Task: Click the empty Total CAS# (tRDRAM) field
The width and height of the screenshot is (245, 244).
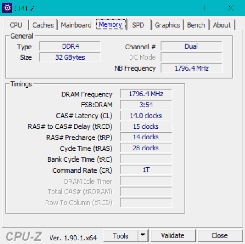Action: [x=146, y=192]
